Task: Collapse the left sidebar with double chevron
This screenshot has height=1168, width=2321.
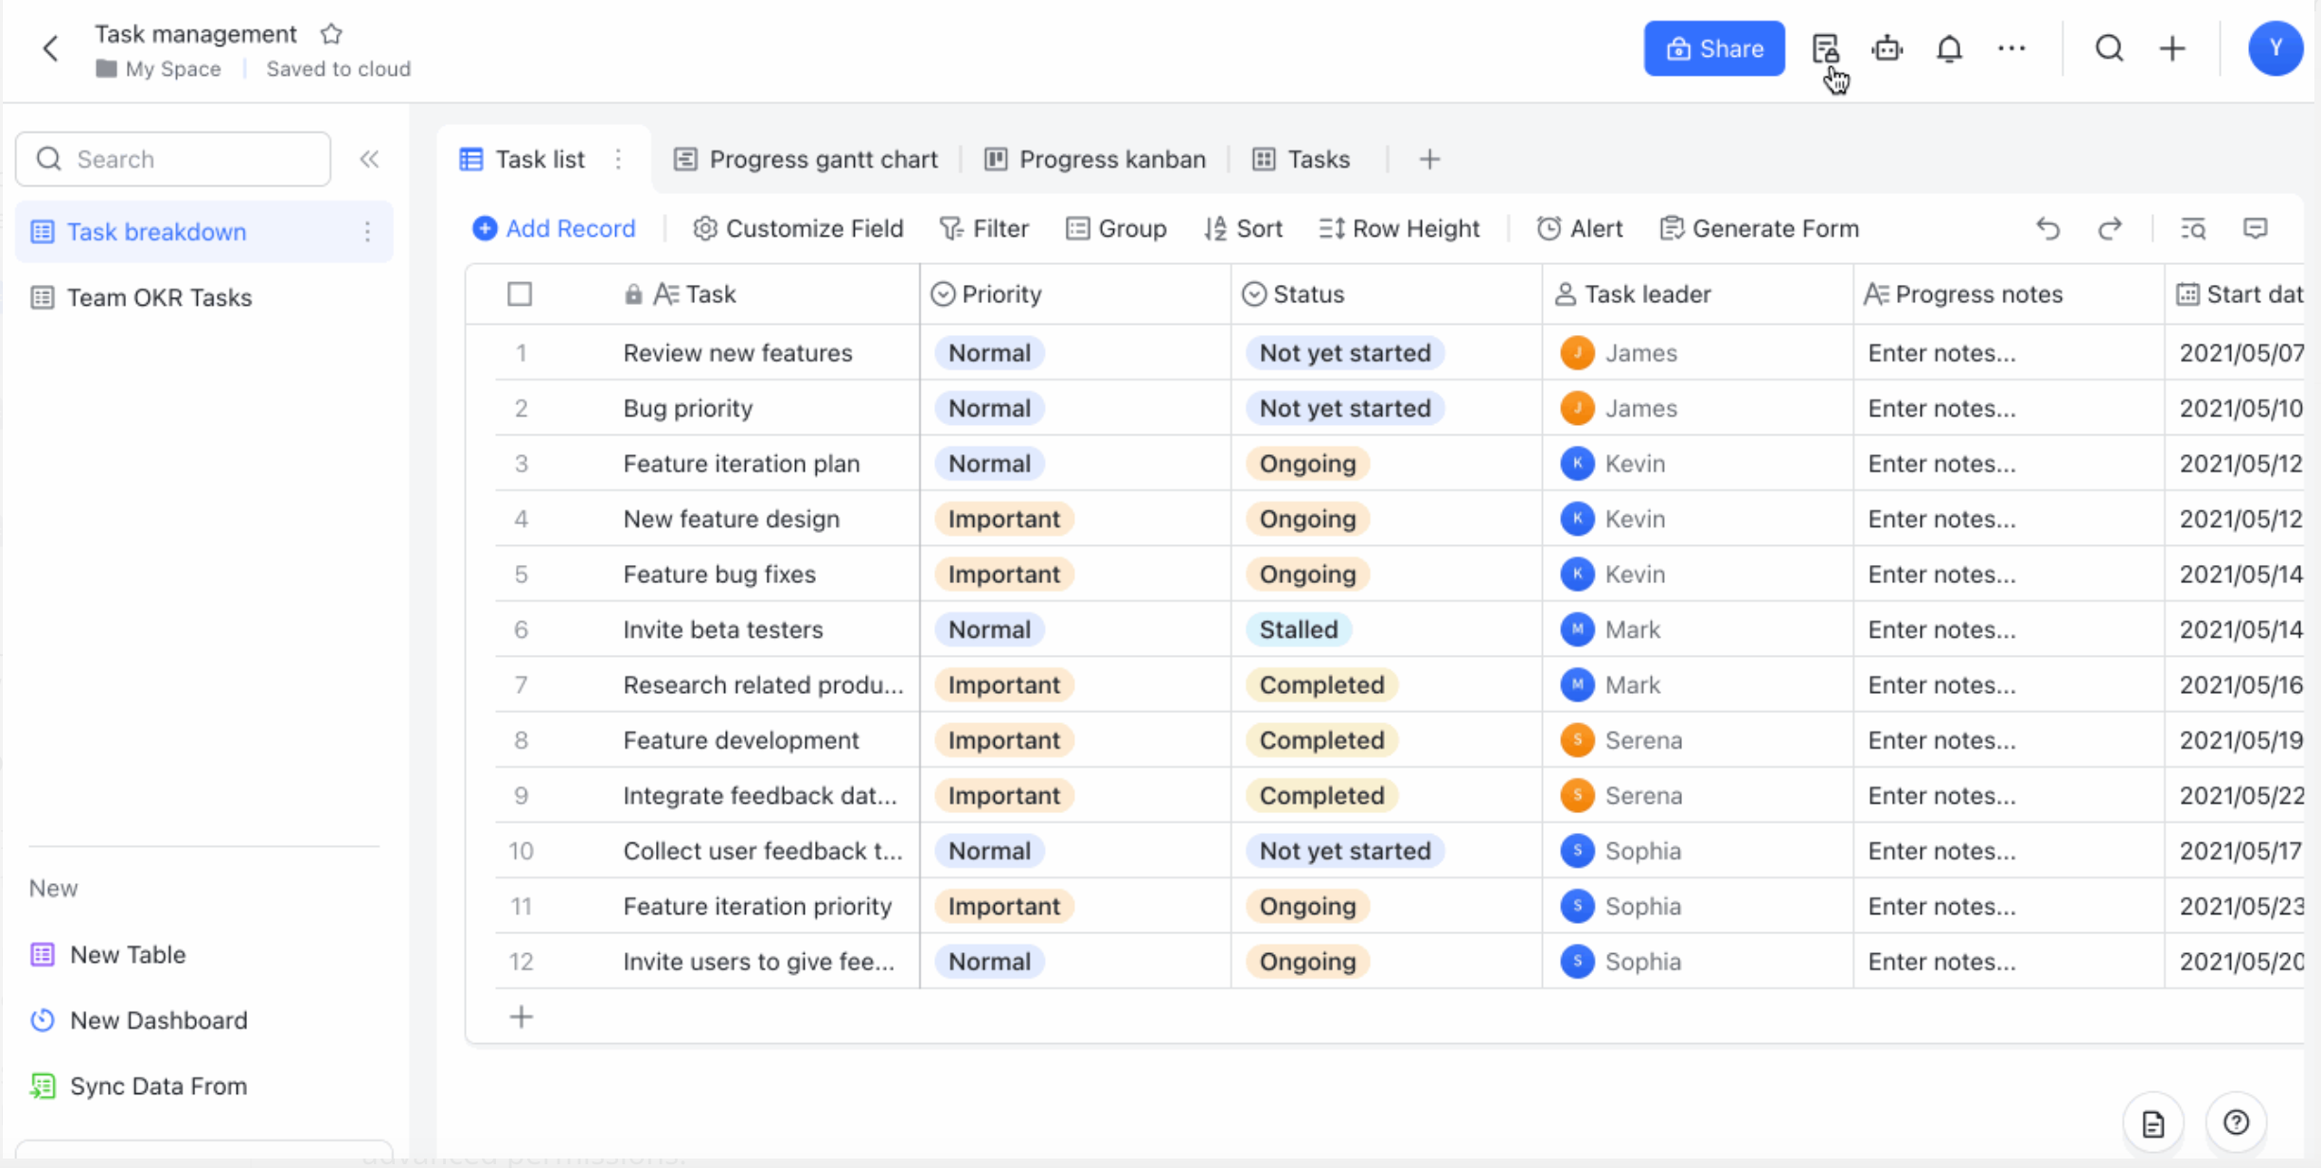Action: (369, 159)
